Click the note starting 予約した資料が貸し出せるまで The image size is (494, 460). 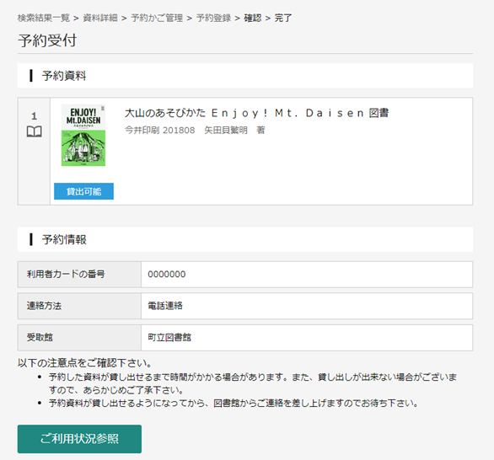(253, 383)
